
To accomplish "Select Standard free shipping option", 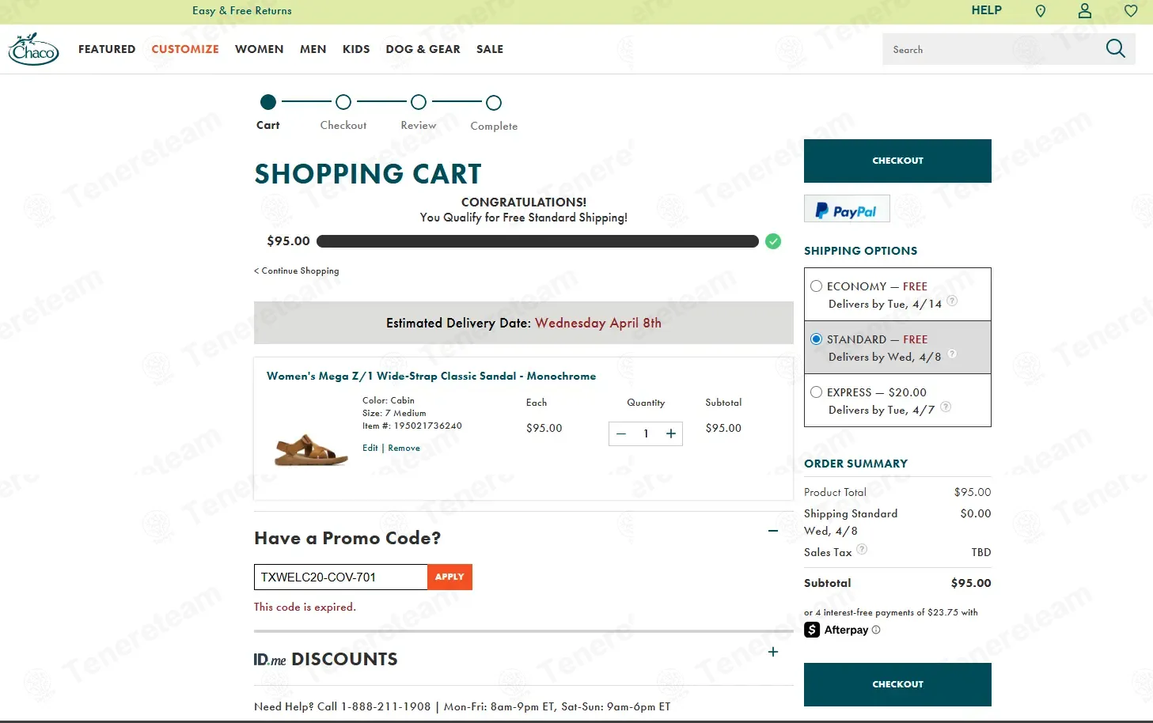I will (816, 339).
